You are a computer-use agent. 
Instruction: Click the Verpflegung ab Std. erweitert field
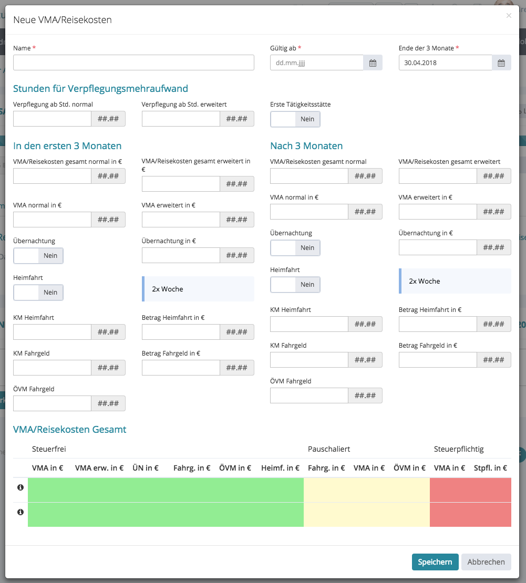[181, 119]
